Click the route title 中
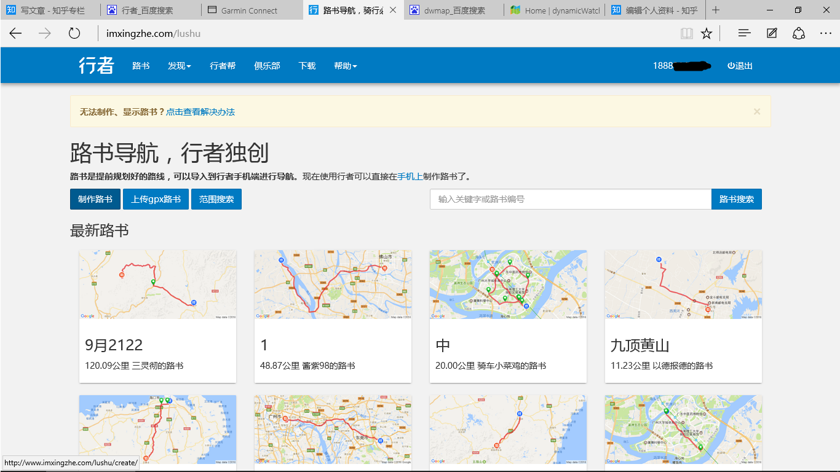 (x=443, y=345)
